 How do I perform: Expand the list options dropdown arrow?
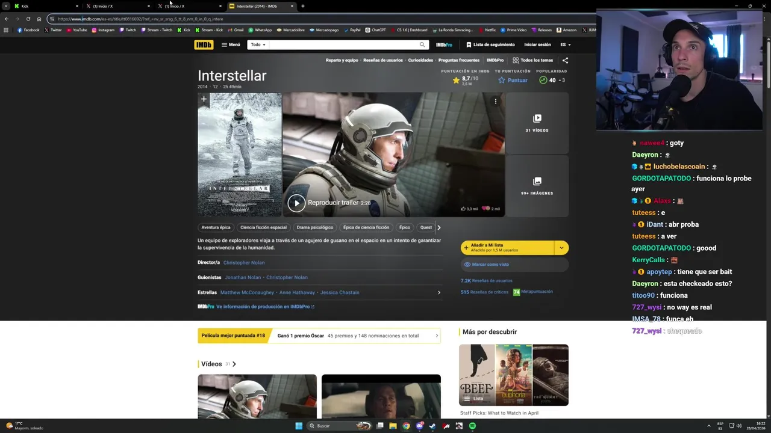pos(561,248)
